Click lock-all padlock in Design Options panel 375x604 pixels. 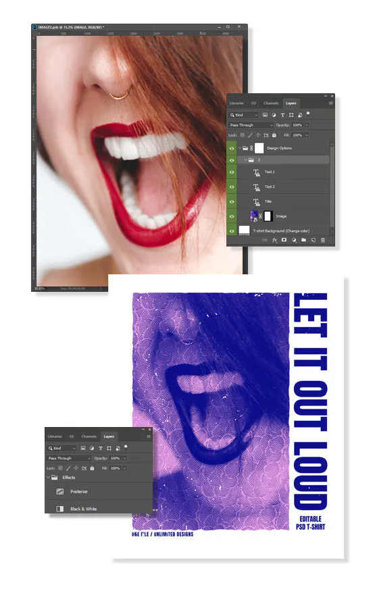click(274, 135)
